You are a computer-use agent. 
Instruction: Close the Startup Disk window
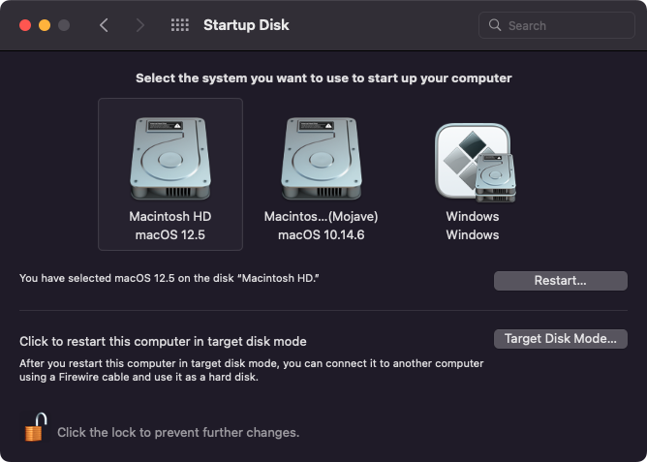[25, 25]
